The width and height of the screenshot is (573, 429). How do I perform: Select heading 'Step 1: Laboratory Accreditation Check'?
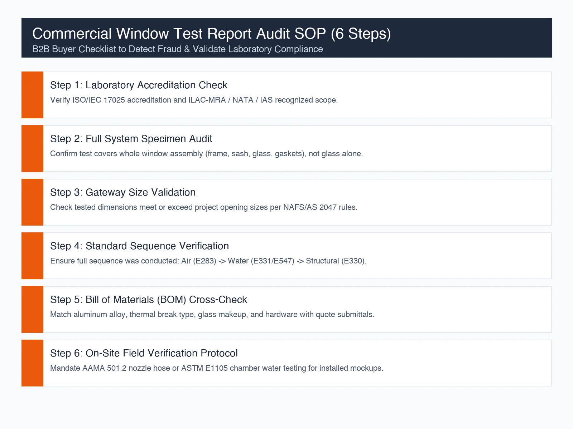139,85
